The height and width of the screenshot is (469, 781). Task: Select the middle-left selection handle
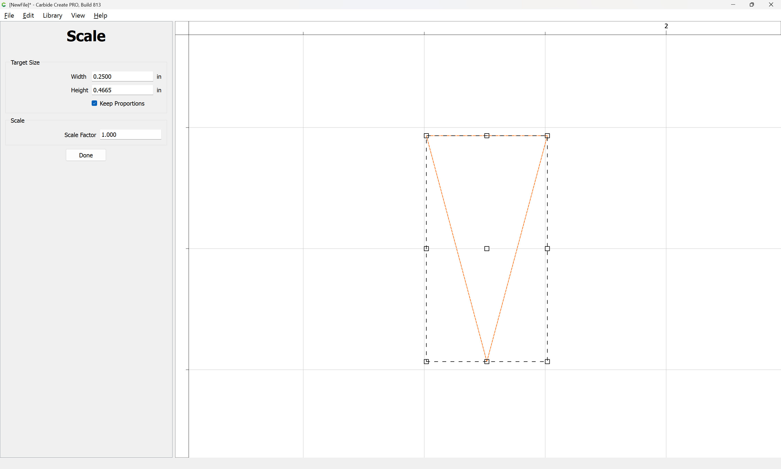[x=426, y=249]
